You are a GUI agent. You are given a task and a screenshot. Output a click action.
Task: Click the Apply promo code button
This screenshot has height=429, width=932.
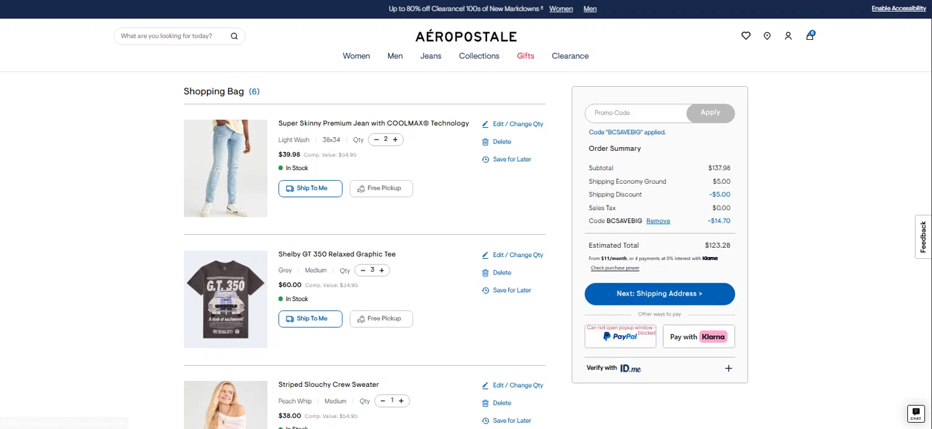[711, 113]
